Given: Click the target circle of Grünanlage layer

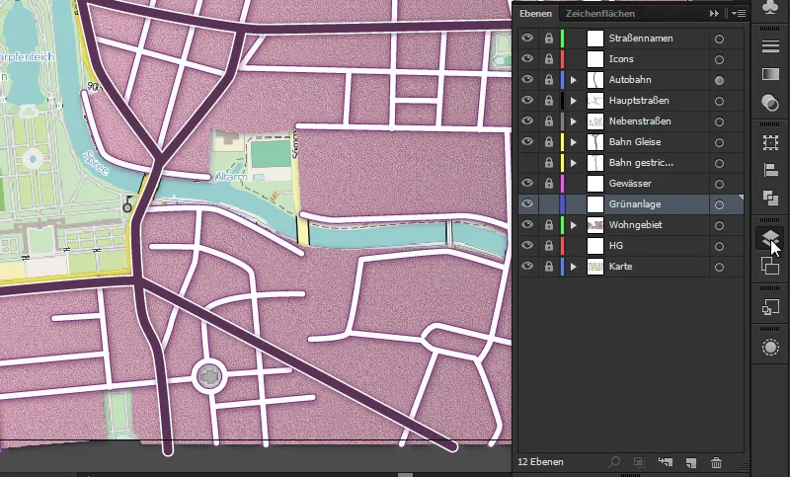Looking at the screenshot, I should pos(719,204).
